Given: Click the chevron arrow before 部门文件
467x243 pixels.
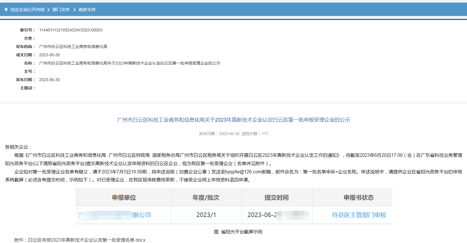Looking at the screenshot, I should (48, 10).
